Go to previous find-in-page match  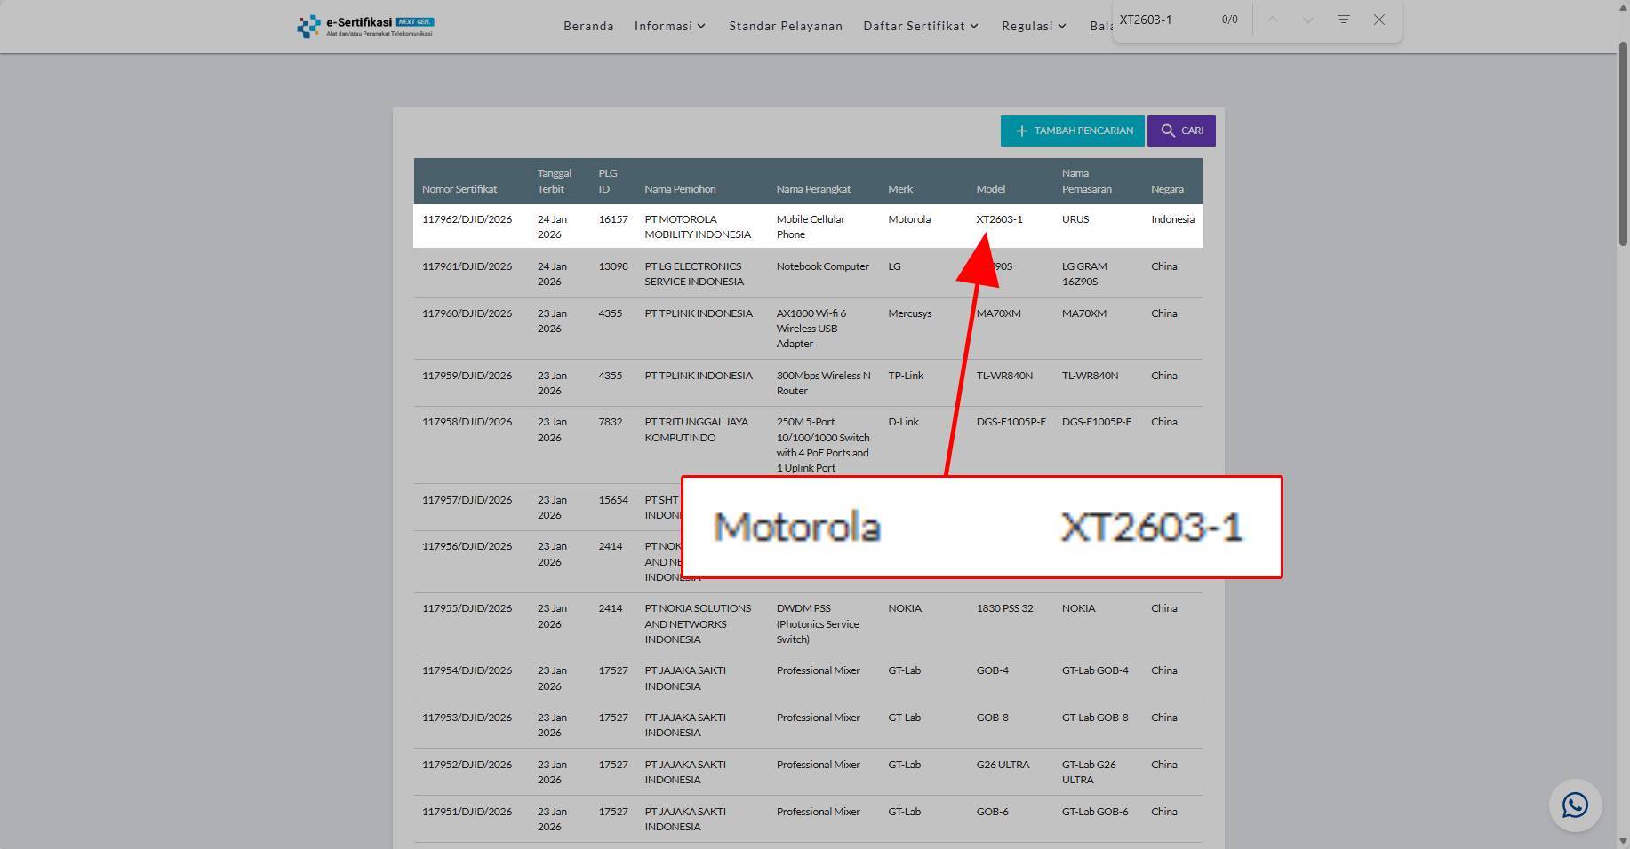click(1273, 20)
